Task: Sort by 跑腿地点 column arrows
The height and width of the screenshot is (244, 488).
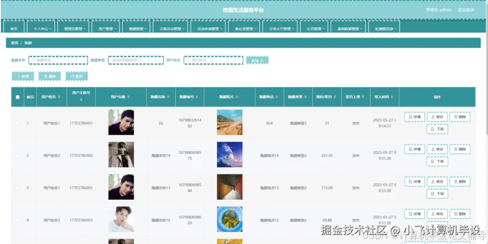Action: coord(277,97)
